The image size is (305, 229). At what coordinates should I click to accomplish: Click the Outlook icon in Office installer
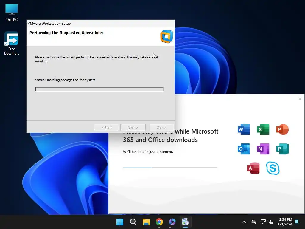244,149
